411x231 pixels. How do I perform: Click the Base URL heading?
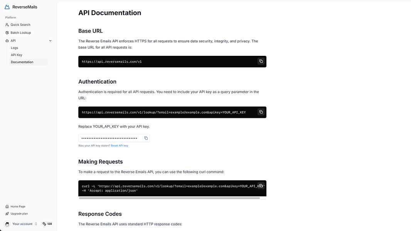point(91,31)
